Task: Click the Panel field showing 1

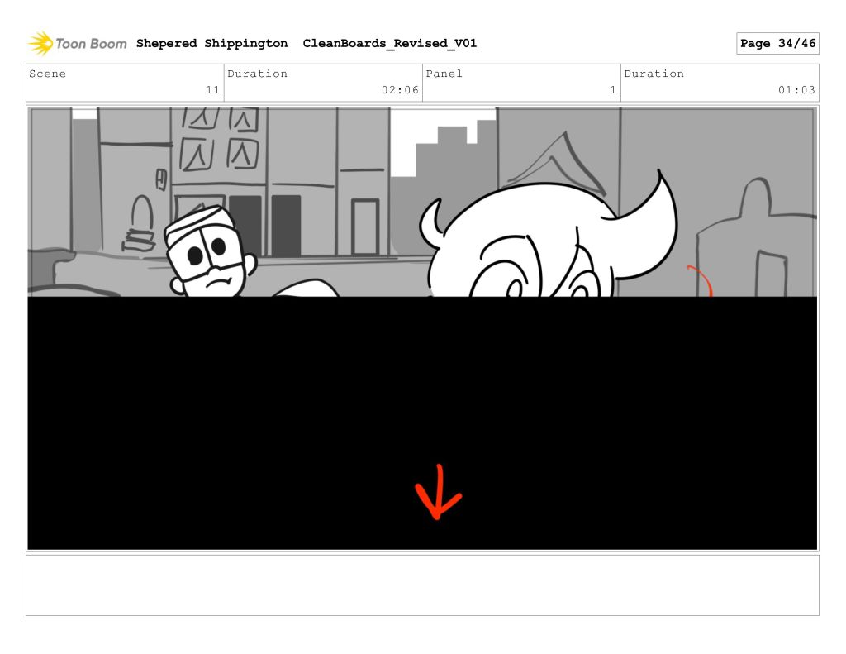Action: (x=521, y=83)
